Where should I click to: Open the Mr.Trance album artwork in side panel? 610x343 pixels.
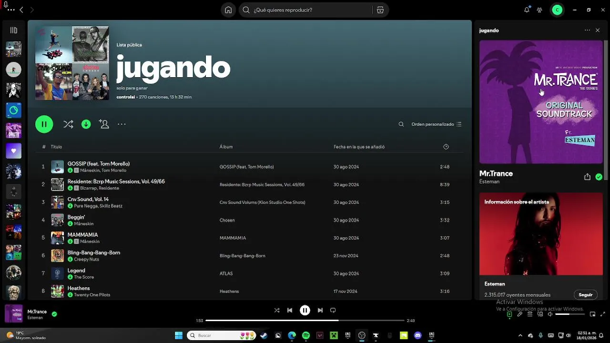tap(541, 102)
